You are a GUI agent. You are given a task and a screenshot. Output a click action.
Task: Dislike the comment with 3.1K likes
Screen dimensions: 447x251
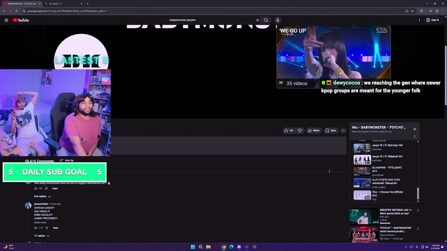47,228
